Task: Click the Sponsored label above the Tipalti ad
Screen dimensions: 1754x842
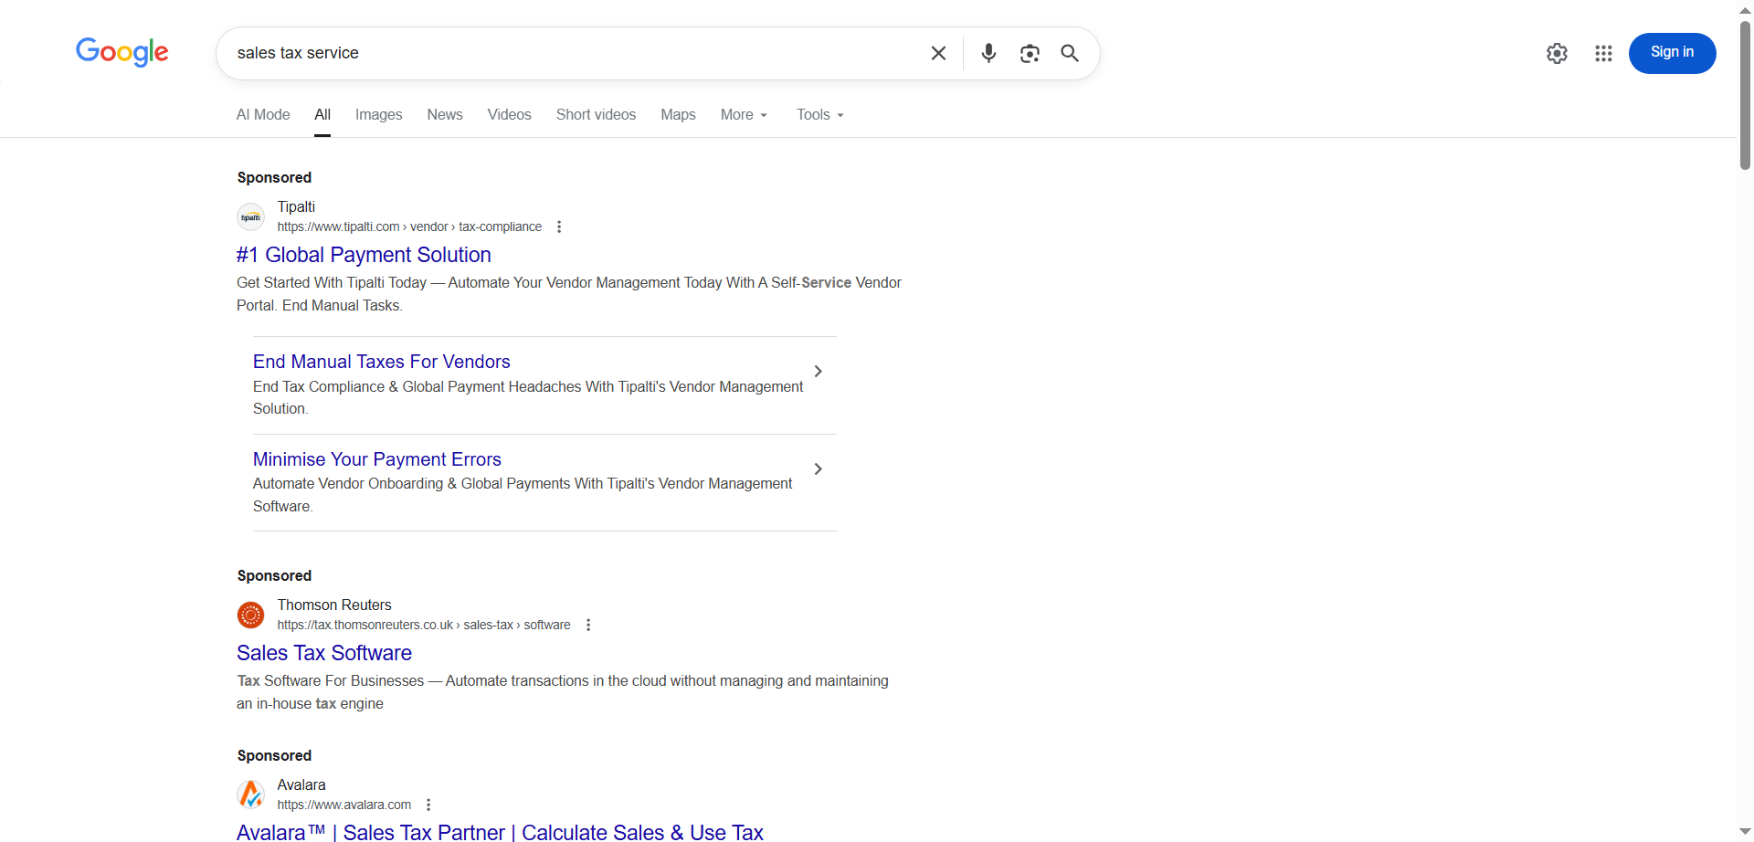Action: pos(274,177)
